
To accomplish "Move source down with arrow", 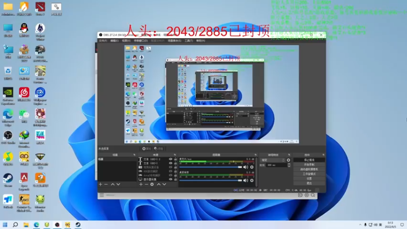I will coord(164,184).
